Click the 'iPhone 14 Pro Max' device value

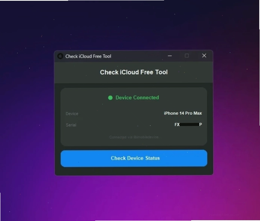[183, 113]
